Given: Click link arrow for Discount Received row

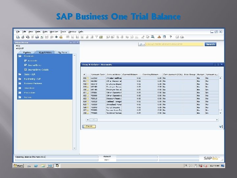Looking at the screenshot, I should 88,99.
